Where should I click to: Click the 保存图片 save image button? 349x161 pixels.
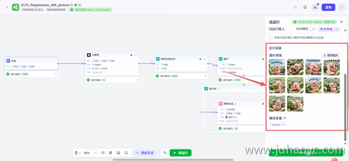(x=331, y=56)
